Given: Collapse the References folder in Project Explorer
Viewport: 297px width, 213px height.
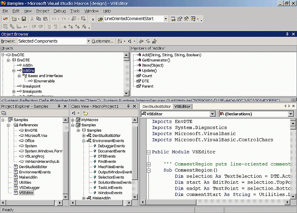Looking at the screenshot, I should tap(8, 125).
